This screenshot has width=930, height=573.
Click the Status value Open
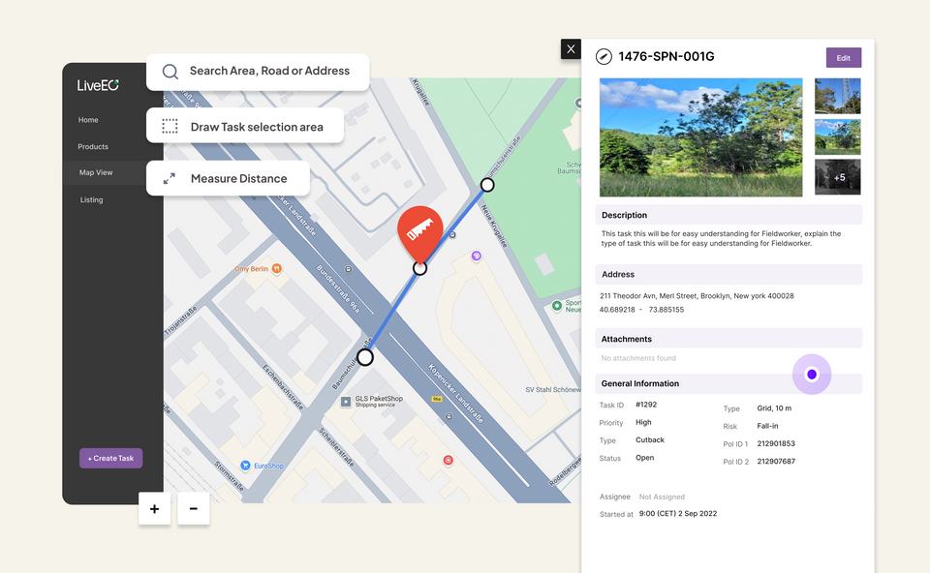[x=645, y=458]
